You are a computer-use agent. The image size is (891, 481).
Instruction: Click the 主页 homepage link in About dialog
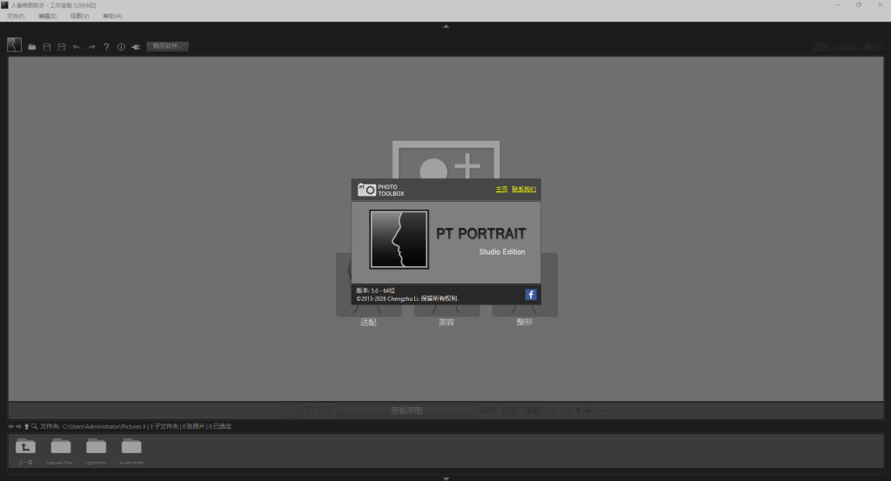coord(501,190)
